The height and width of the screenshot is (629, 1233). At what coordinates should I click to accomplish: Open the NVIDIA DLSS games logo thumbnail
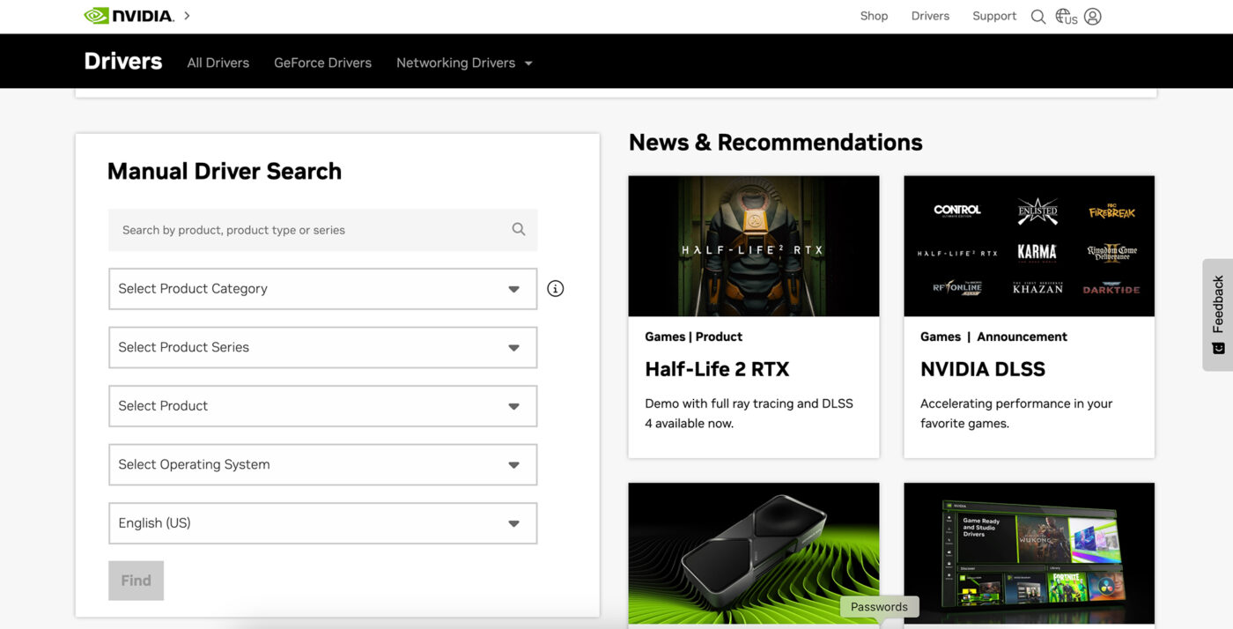coord(1029,246)
